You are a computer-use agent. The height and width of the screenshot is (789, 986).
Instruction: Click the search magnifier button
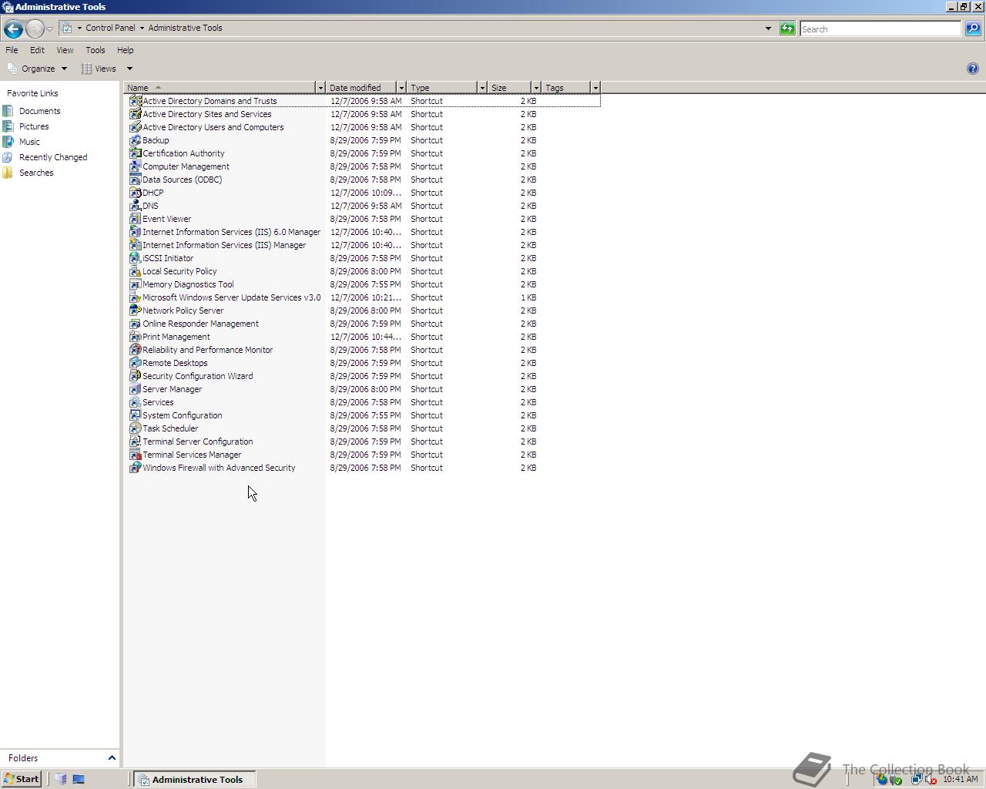tap(973, 29)
